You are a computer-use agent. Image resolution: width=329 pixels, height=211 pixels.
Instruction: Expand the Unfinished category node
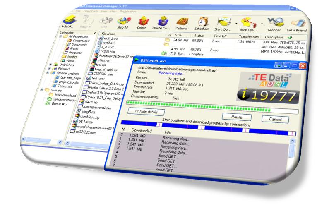(x=50, y=65)
